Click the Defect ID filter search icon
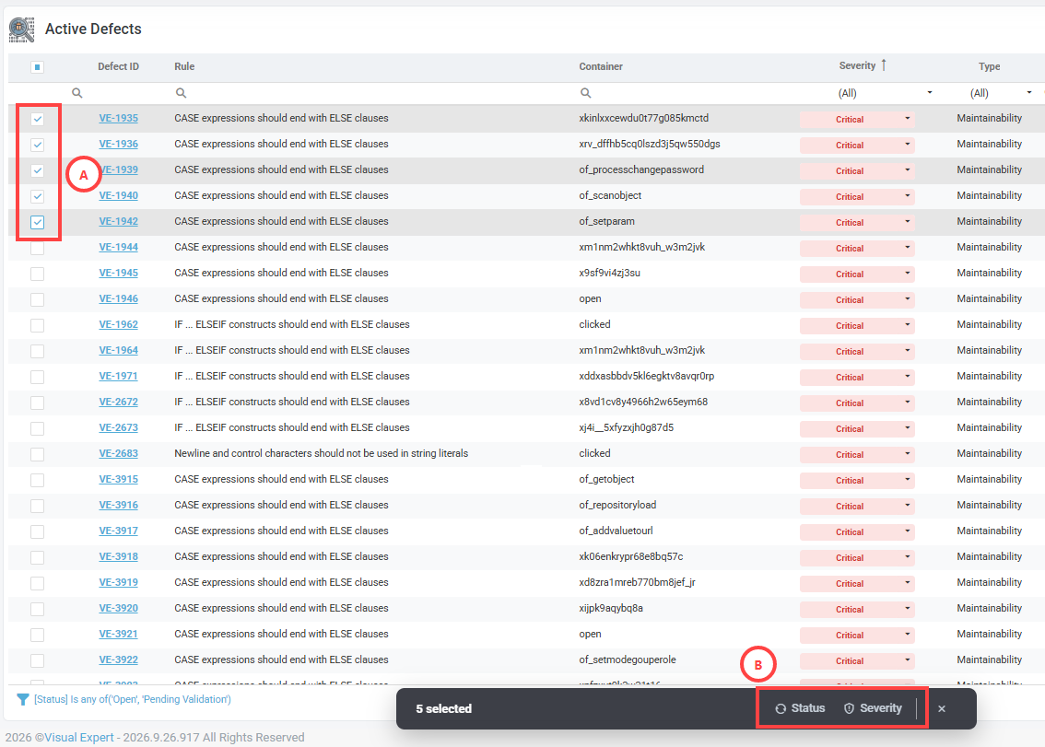The height and width of the screenshot is (747, 1045). click(x=77, y=93)
